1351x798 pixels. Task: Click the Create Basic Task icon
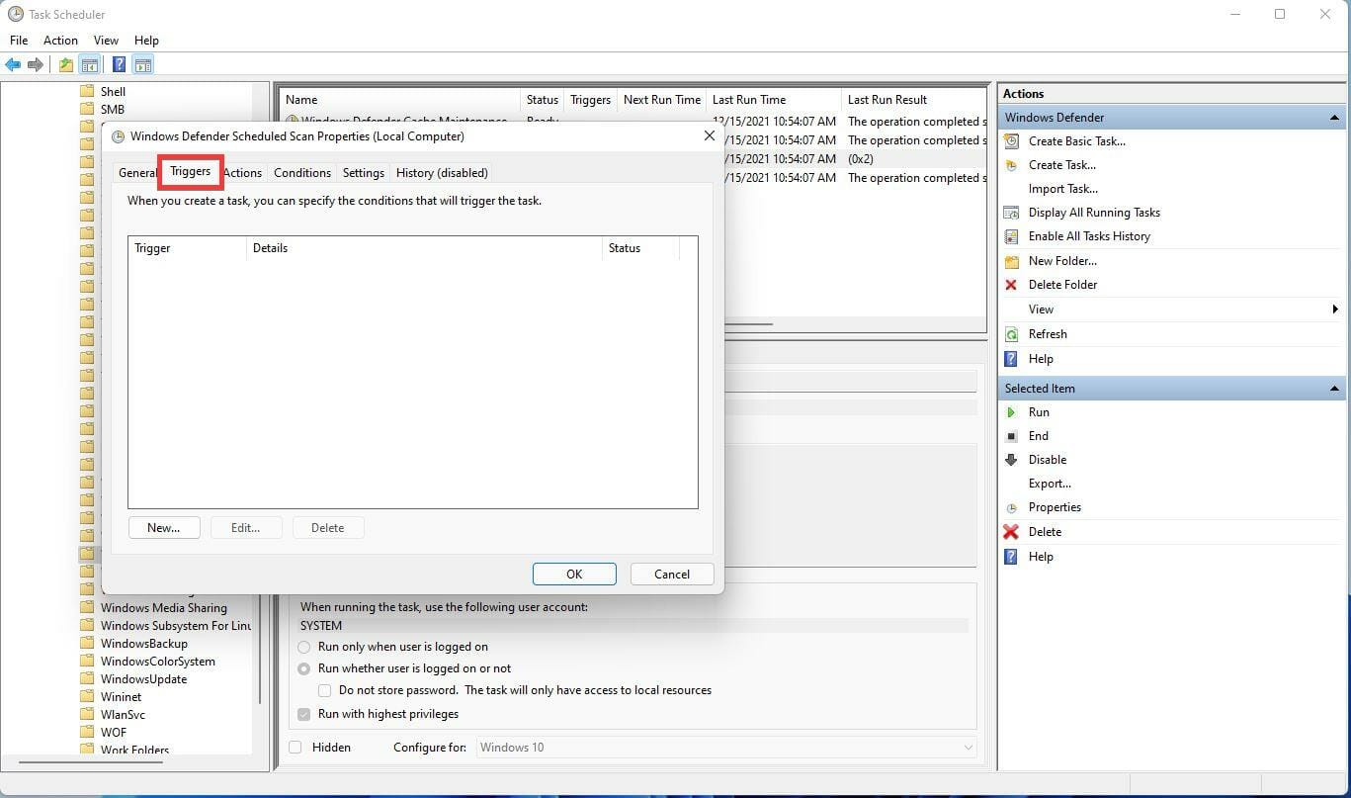point(1011,141)
